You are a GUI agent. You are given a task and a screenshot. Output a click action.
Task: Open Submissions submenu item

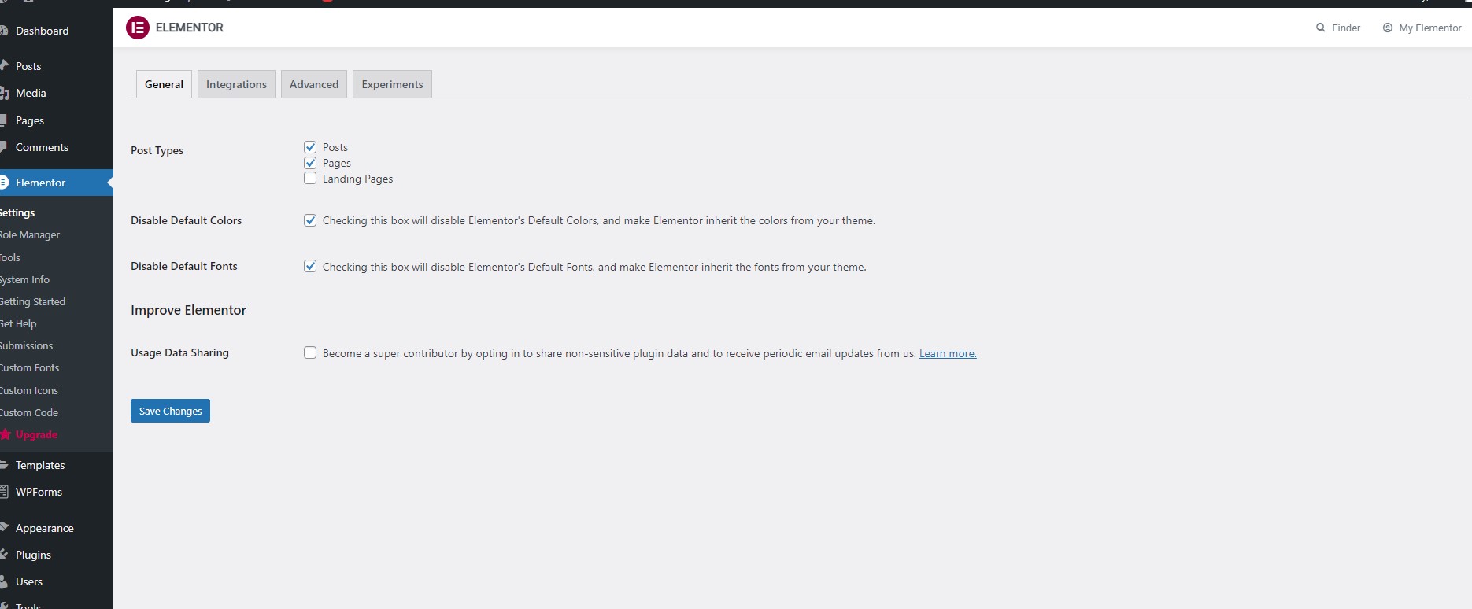pyautogui.click(x=27, y=345)
